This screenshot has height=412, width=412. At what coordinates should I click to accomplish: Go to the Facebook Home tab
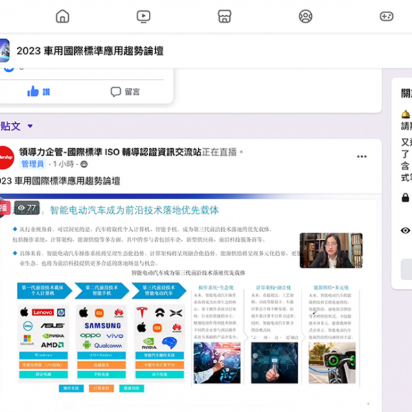(62, 16)
